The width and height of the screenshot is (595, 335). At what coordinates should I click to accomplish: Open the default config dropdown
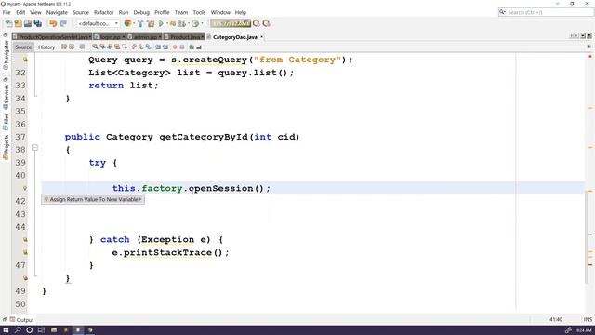[x=98, y=23]
